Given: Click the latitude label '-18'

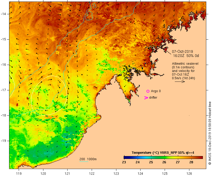Looking at the screenshot, I should [3, 115].
